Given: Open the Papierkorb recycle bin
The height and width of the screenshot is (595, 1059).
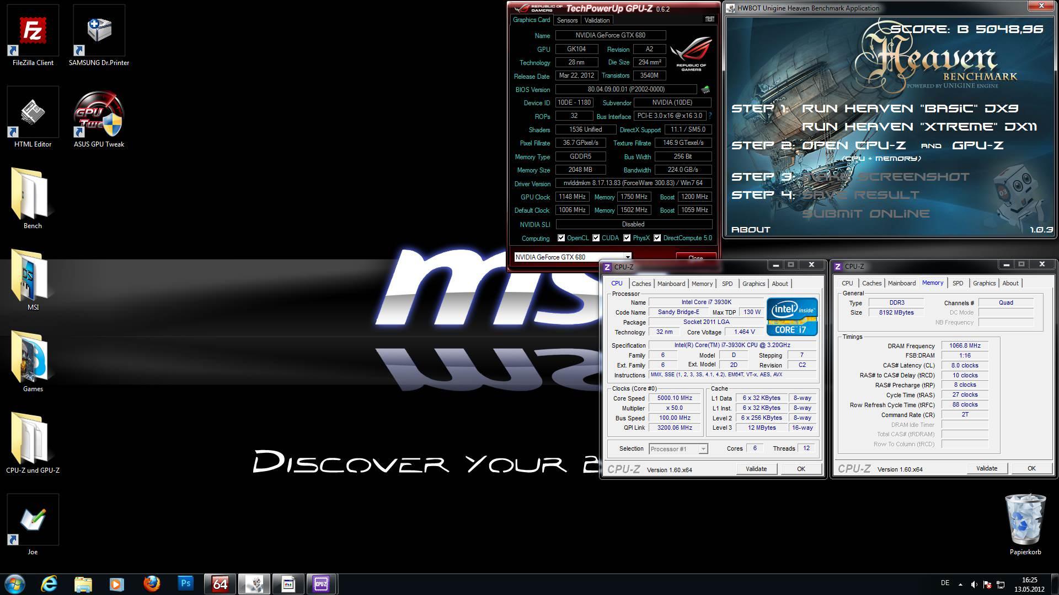Looking at the screenshot, I should (x=1025, y=525).
